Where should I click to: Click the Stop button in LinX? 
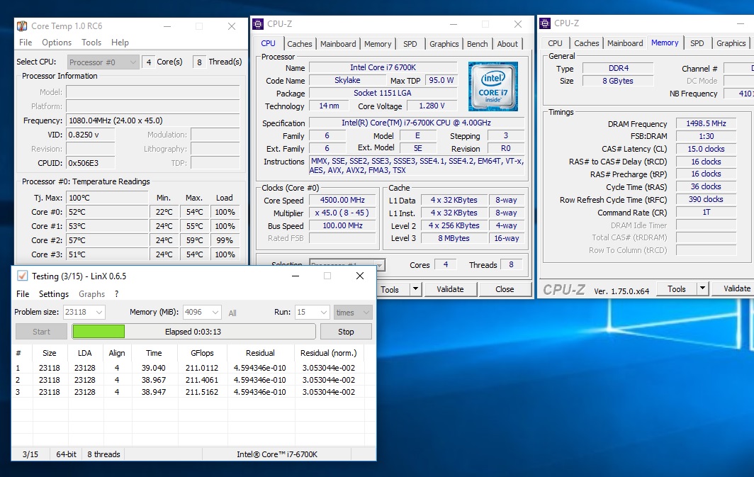pos(346,331)
